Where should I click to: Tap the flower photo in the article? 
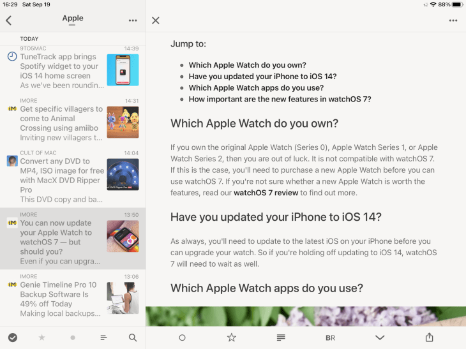click(306, 316)
